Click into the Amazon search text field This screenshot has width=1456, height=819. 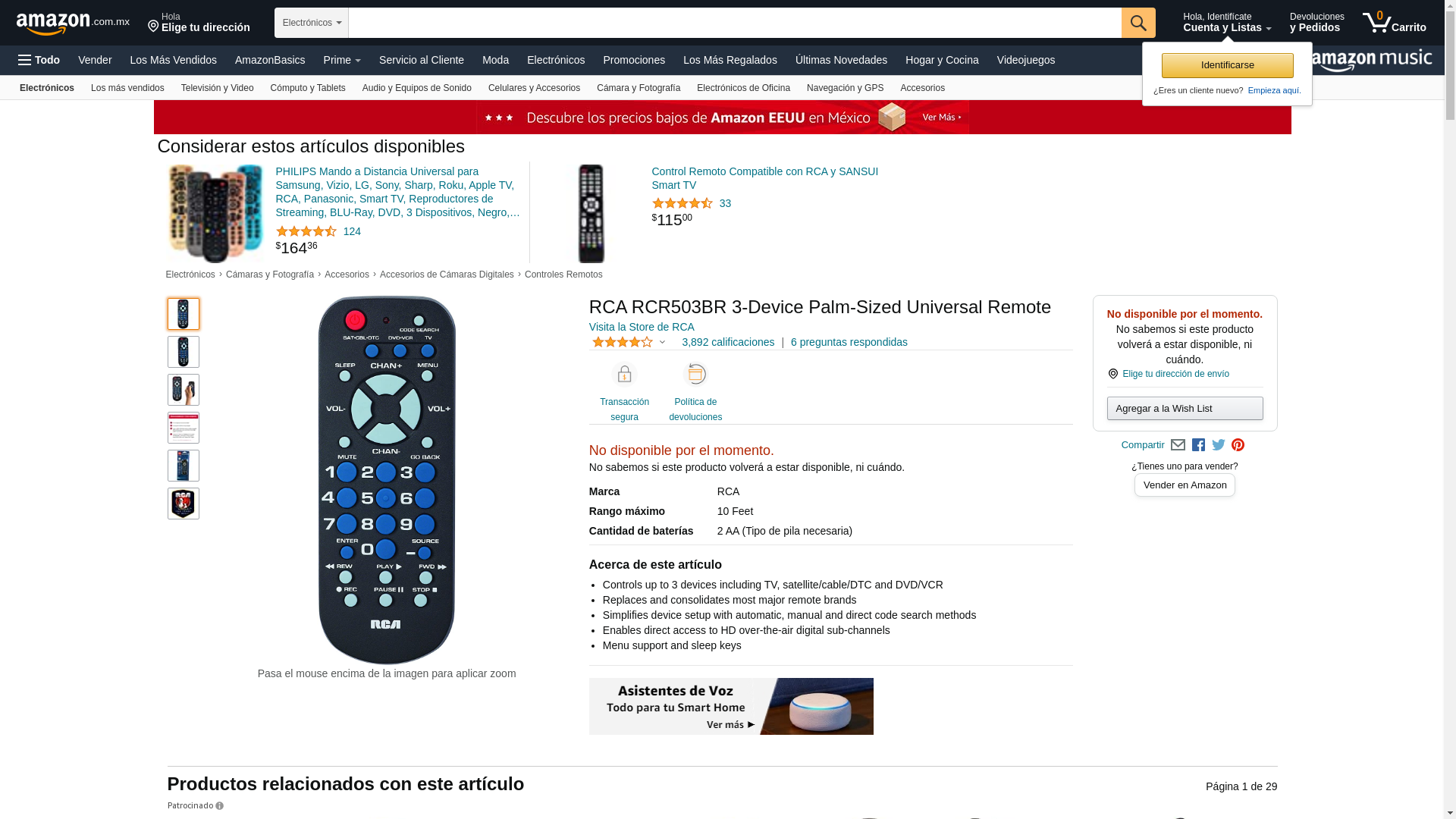coord(735,23)
